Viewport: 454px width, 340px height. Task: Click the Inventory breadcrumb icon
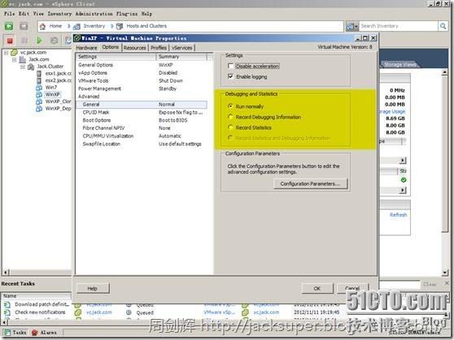[76, 26]
